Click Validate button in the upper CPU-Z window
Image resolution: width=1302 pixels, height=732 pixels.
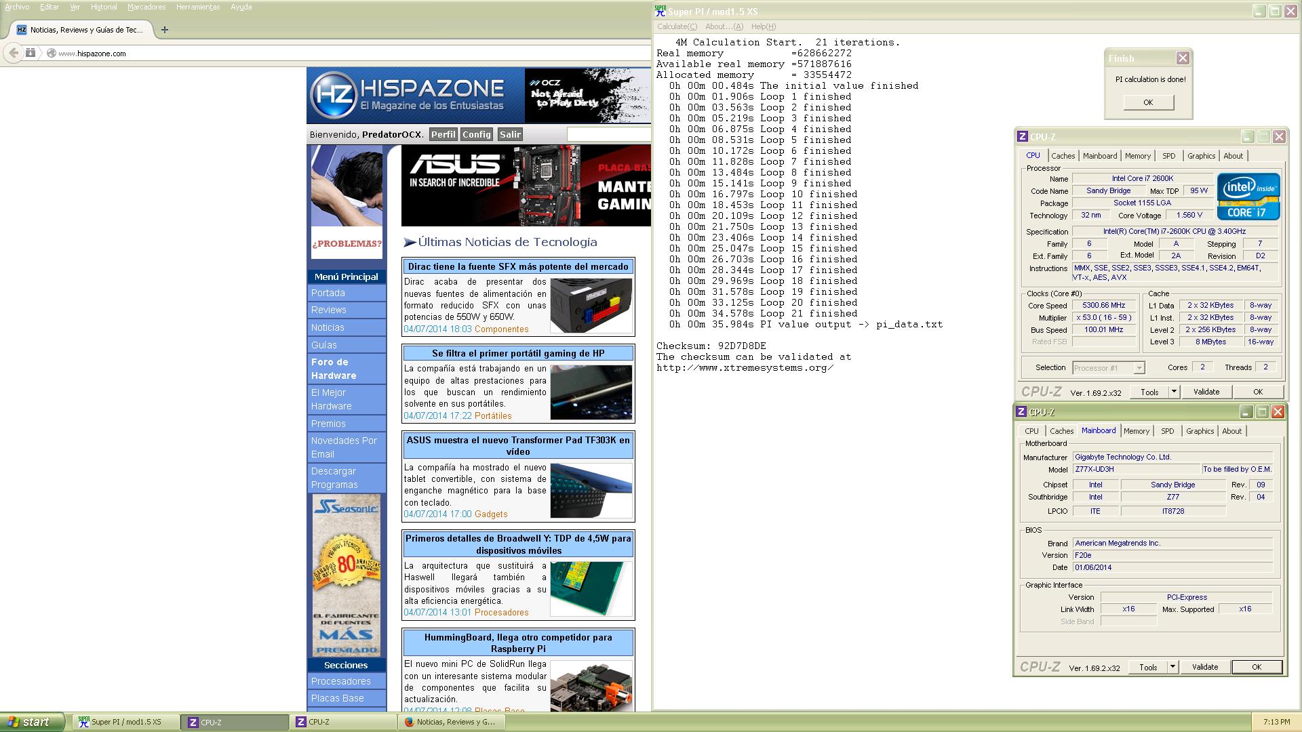[x=1206, y=392]
